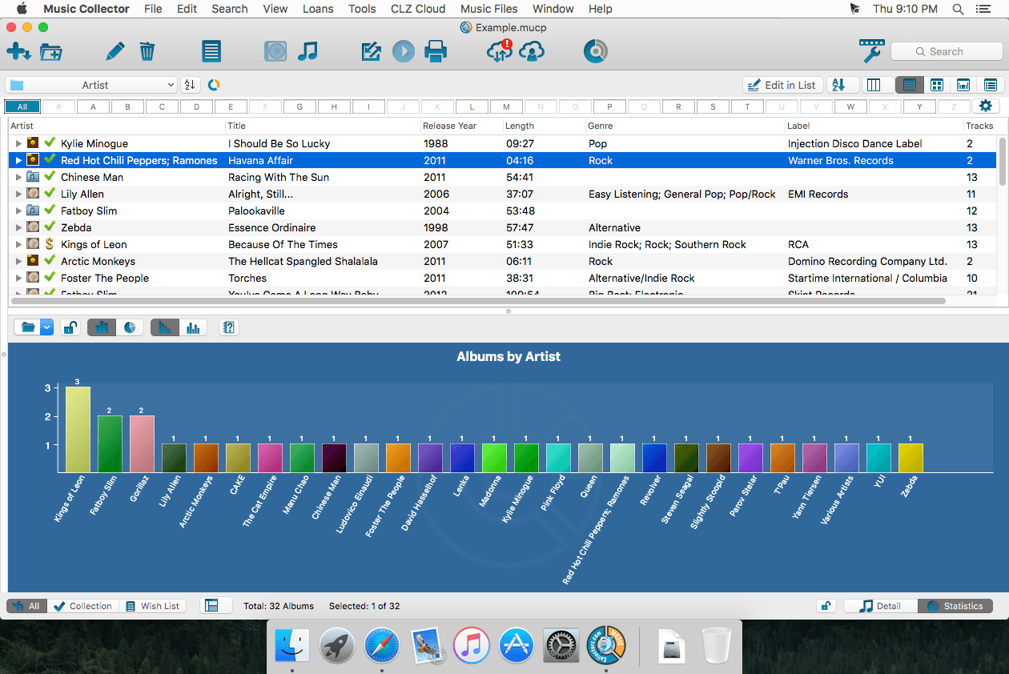Click the Search input field
This screenshot has height=674, width=1009.
945,51
